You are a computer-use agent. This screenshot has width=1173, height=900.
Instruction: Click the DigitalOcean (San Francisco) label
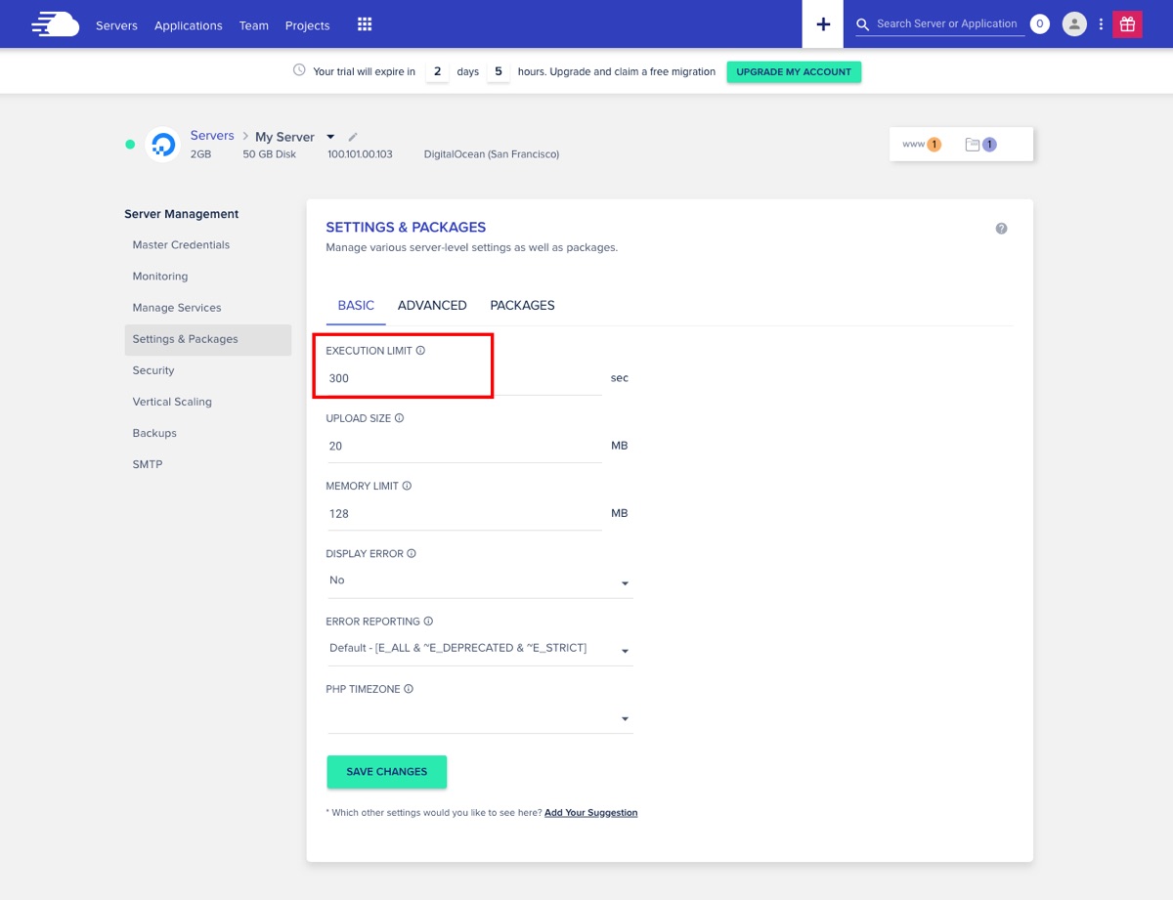[x=492, y=154]
